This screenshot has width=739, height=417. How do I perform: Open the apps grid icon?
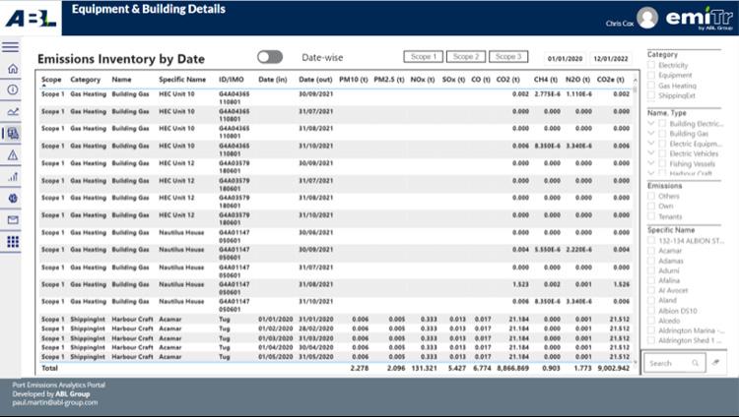click(13, 241)
